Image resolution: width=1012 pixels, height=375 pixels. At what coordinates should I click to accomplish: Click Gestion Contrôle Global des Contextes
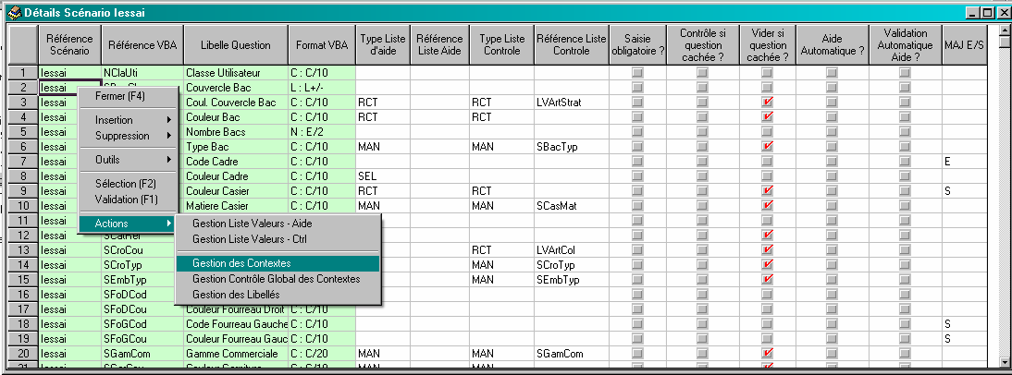pos(276,279)
